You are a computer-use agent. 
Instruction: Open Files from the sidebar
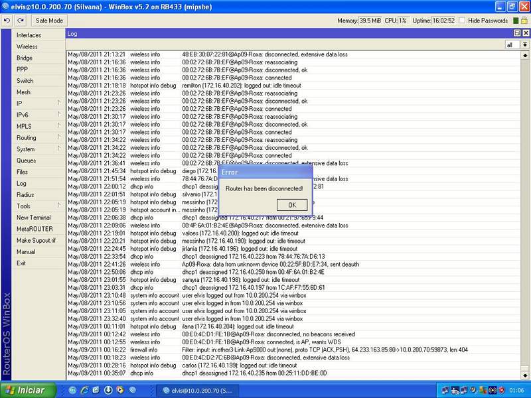point(38,172)
